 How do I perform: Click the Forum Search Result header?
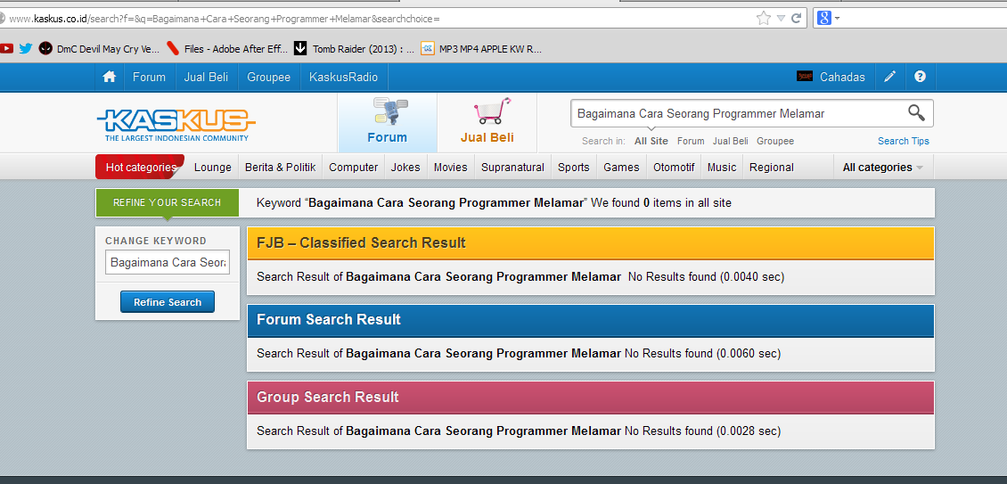[x=591, y=320]
